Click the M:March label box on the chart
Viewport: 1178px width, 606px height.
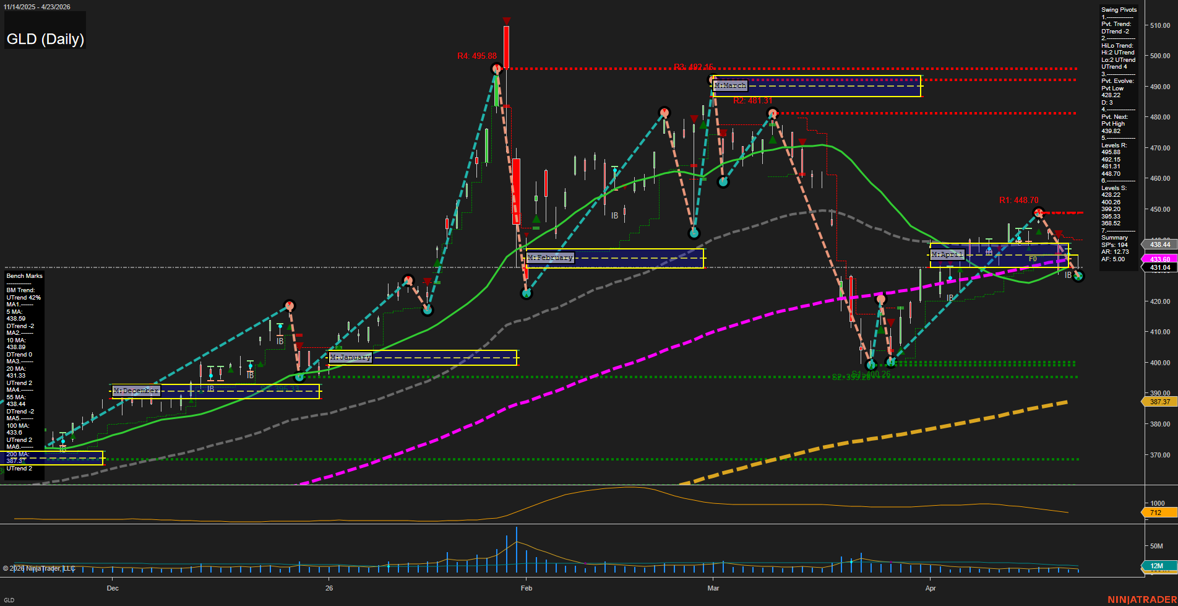[730, 85]
